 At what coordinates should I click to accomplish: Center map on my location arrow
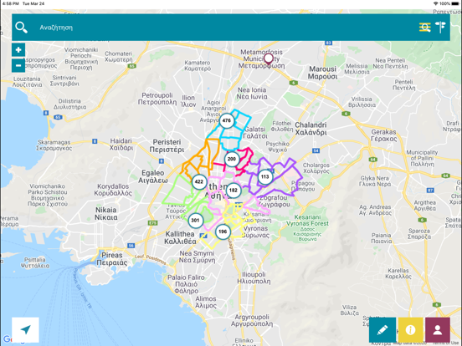25,330
